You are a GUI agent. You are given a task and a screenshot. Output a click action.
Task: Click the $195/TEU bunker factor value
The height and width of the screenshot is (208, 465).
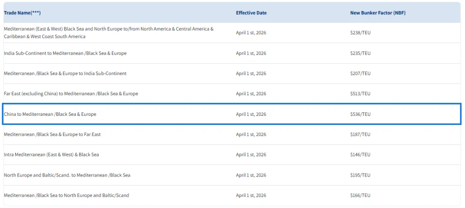pyautogui.click(x=360, y=175)
